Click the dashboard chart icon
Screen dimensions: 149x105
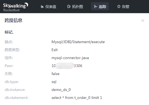coord(42,7)
